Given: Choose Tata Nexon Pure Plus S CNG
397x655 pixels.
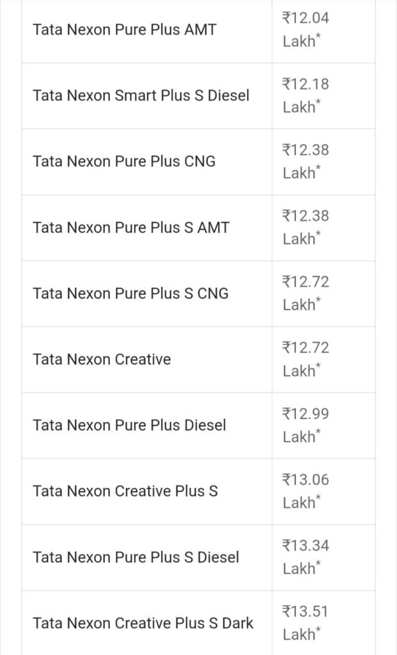Looking at the screenshot, I should pos(130,293).
